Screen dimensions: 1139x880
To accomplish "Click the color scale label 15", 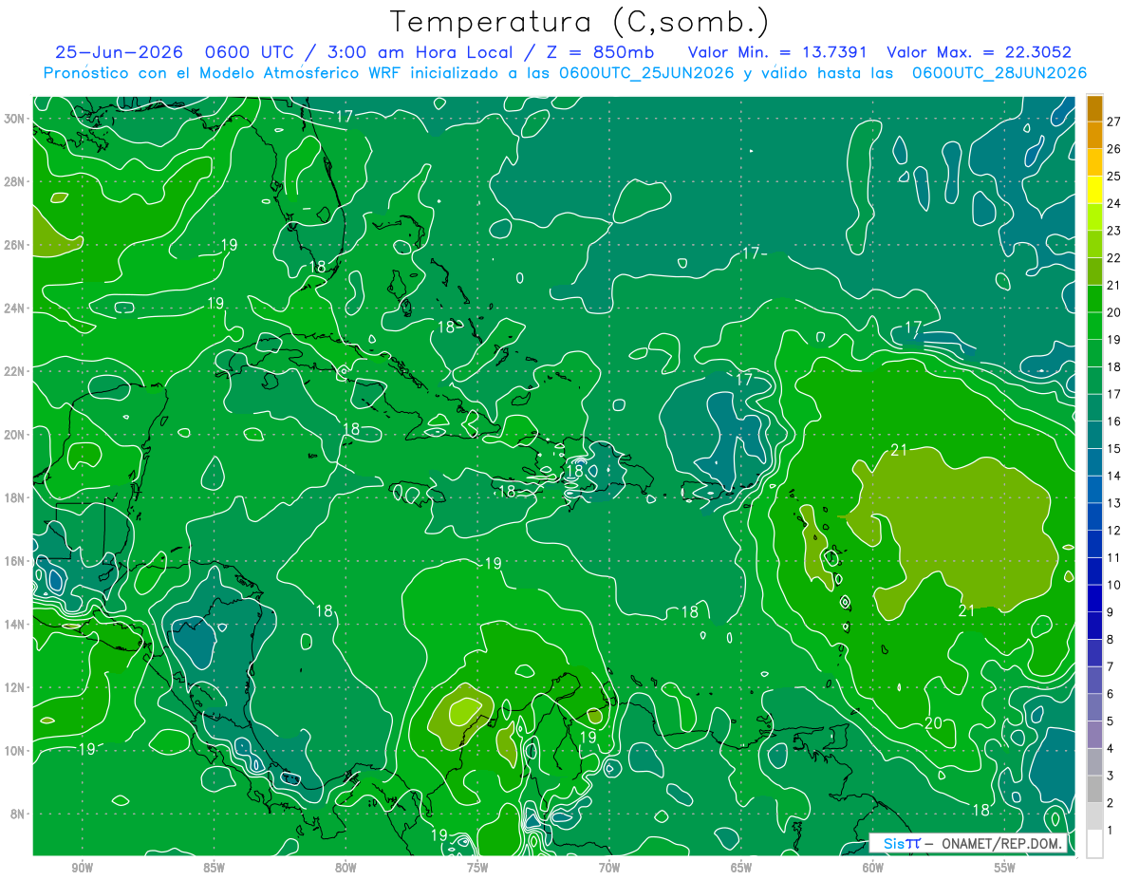I will click(x=1114, y=448).
